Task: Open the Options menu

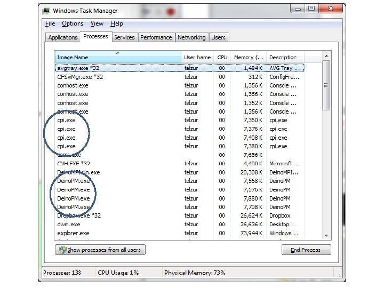Action: coord(73,23)
